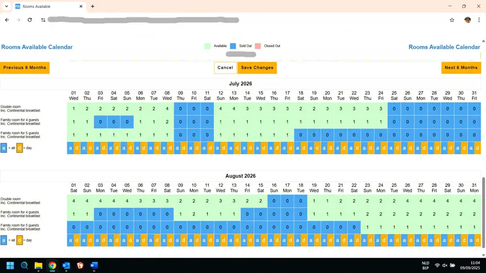Click the Next 6 Months button
Viewport: 486px width, 273px height.
(461, 68)
